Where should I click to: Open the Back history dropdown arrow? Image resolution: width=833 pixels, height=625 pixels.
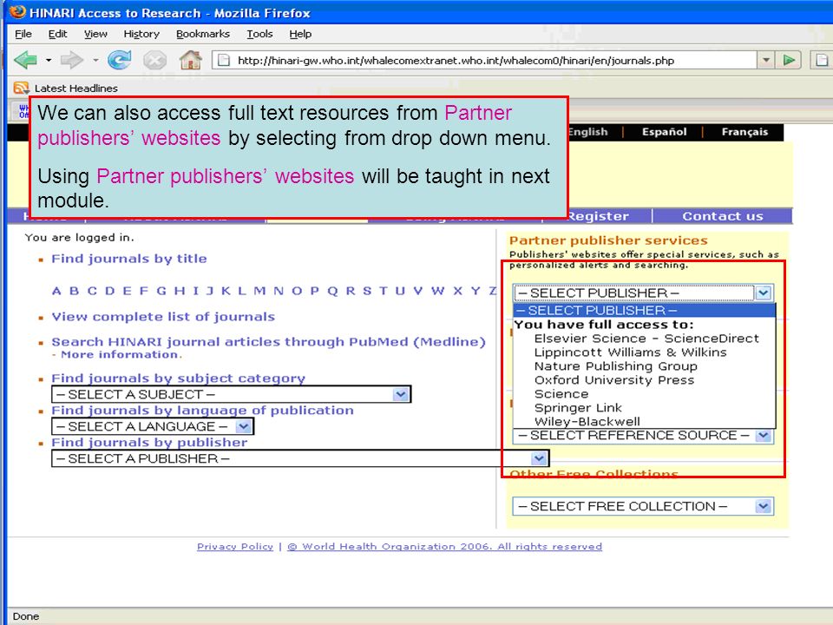(x=49, y=60)
